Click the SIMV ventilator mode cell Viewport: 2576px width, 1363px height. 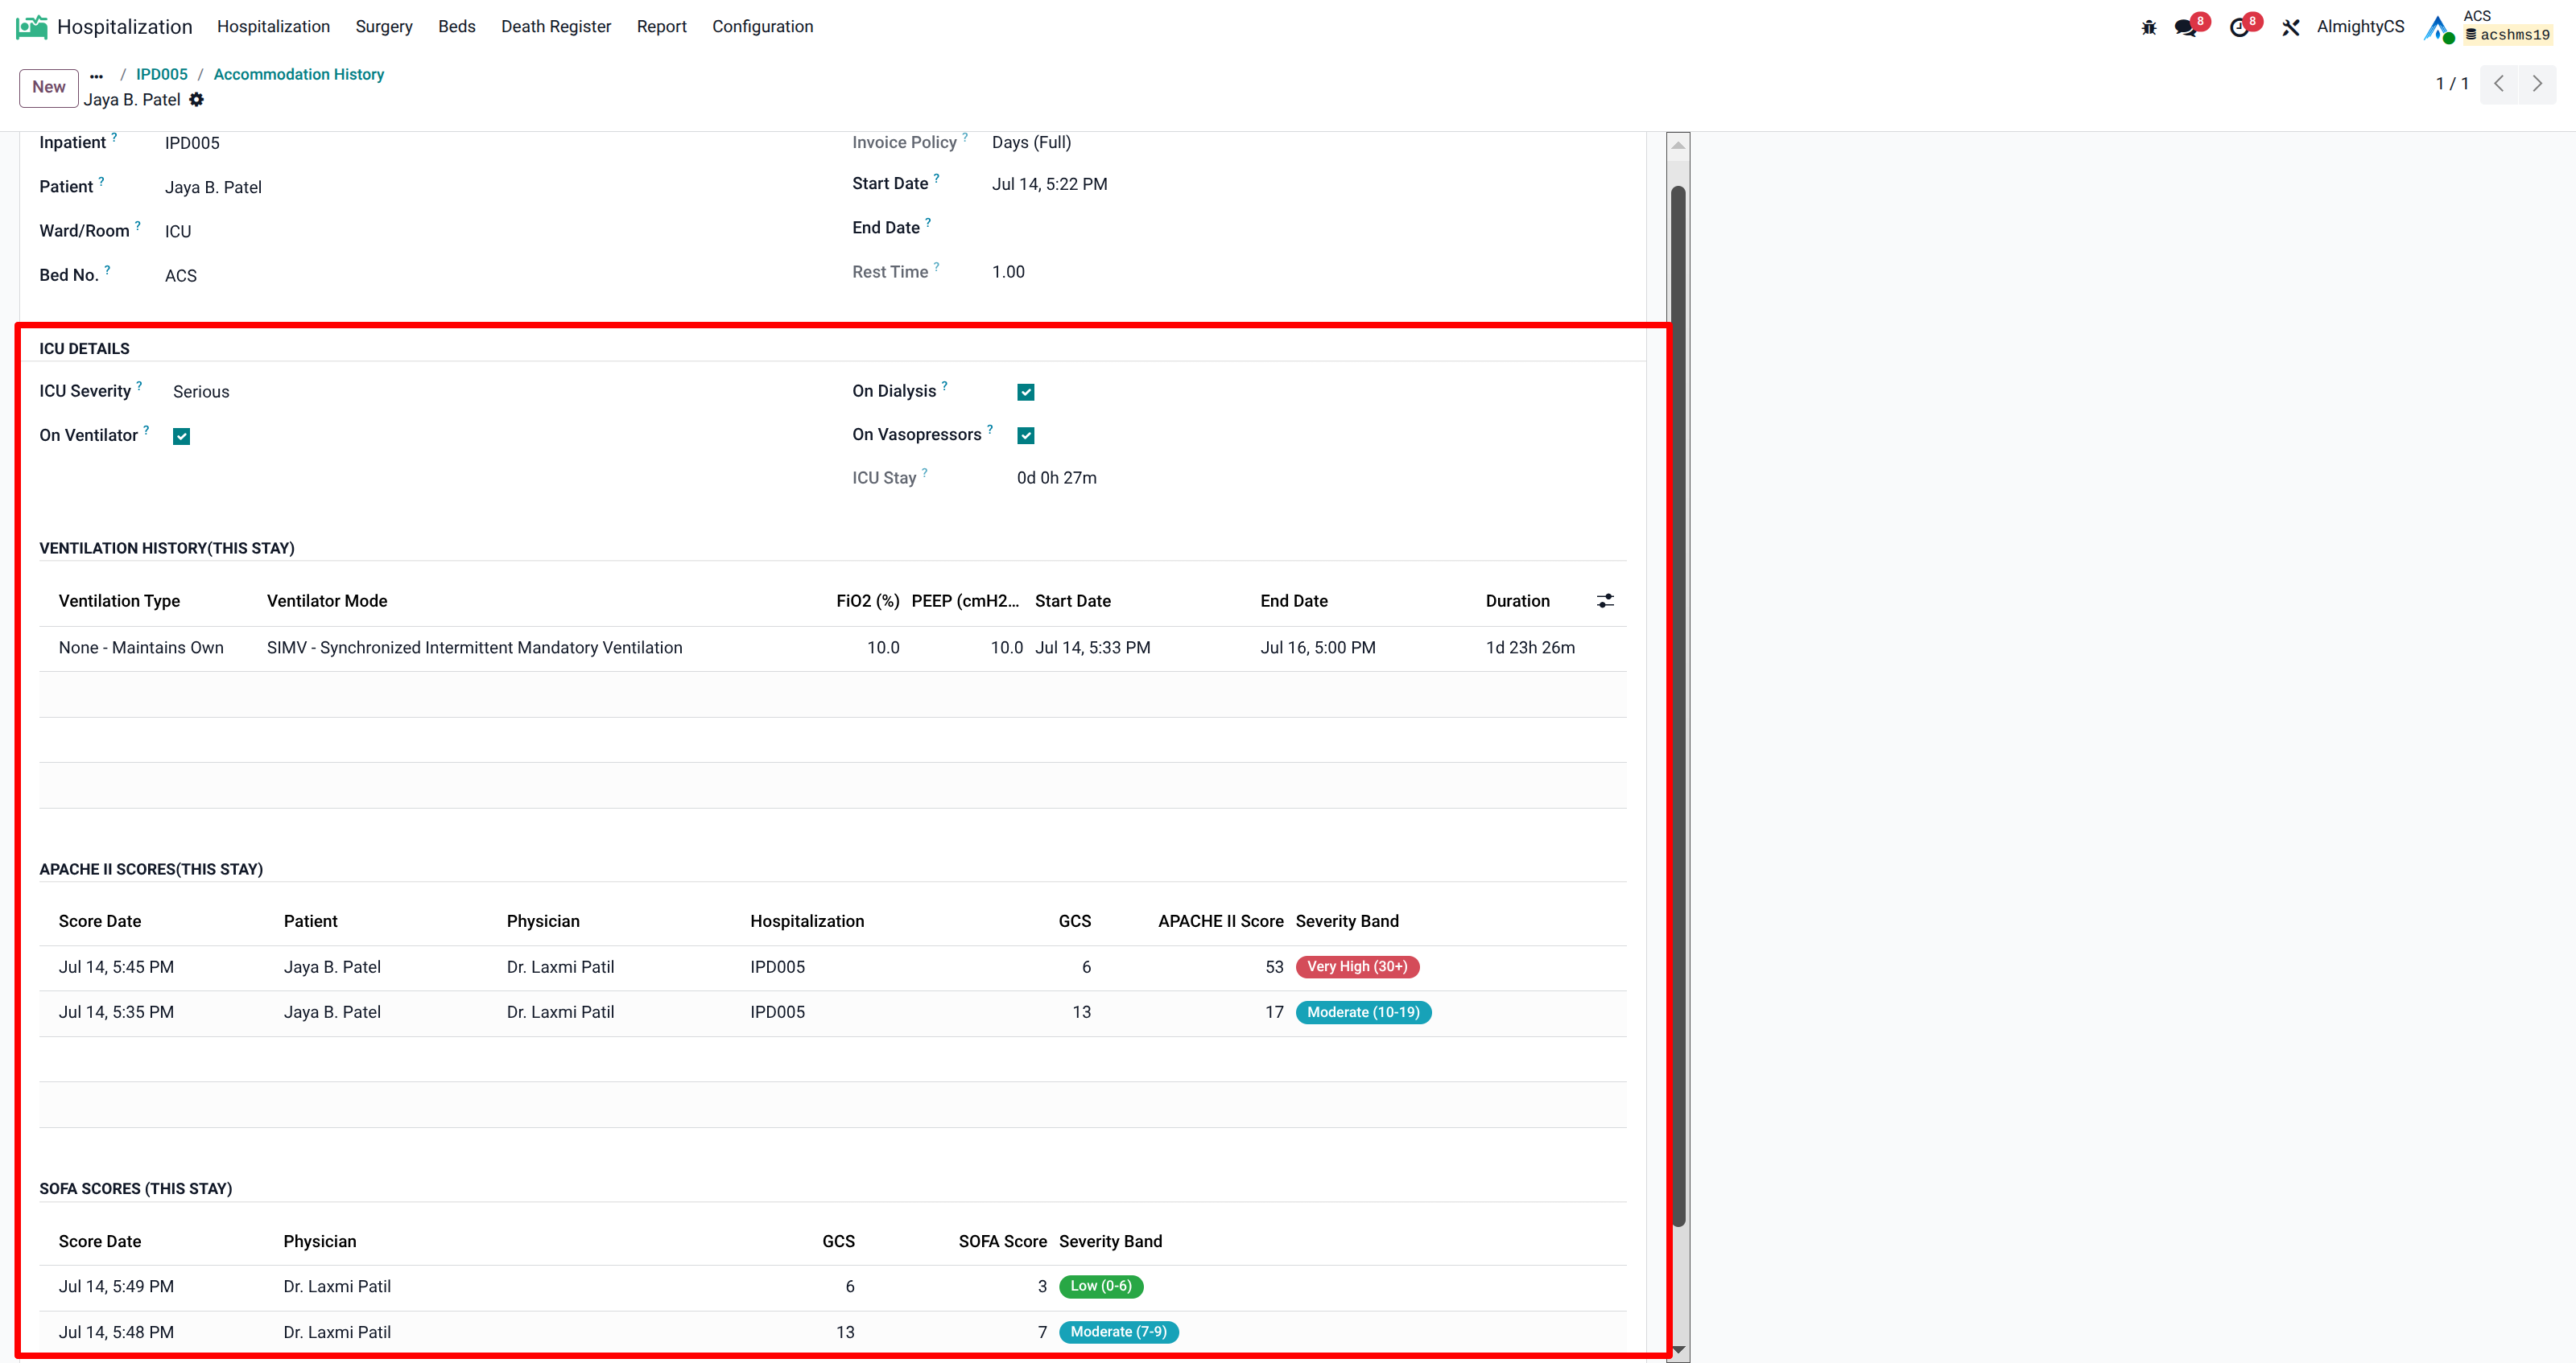click(474, 648)
